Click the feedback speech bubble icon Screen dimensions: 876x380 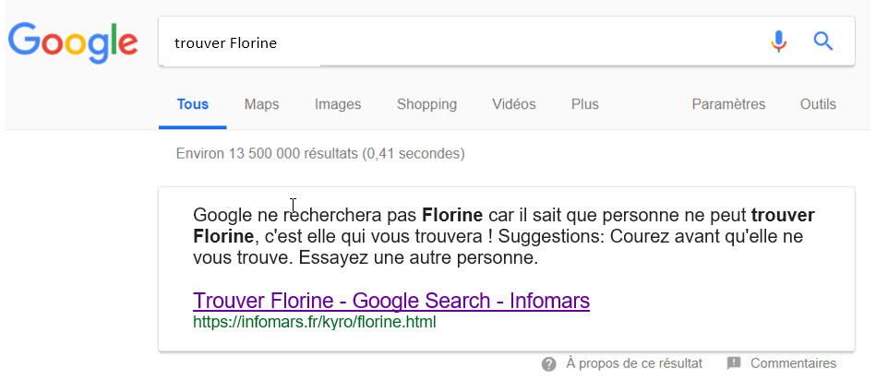(734, 363)
